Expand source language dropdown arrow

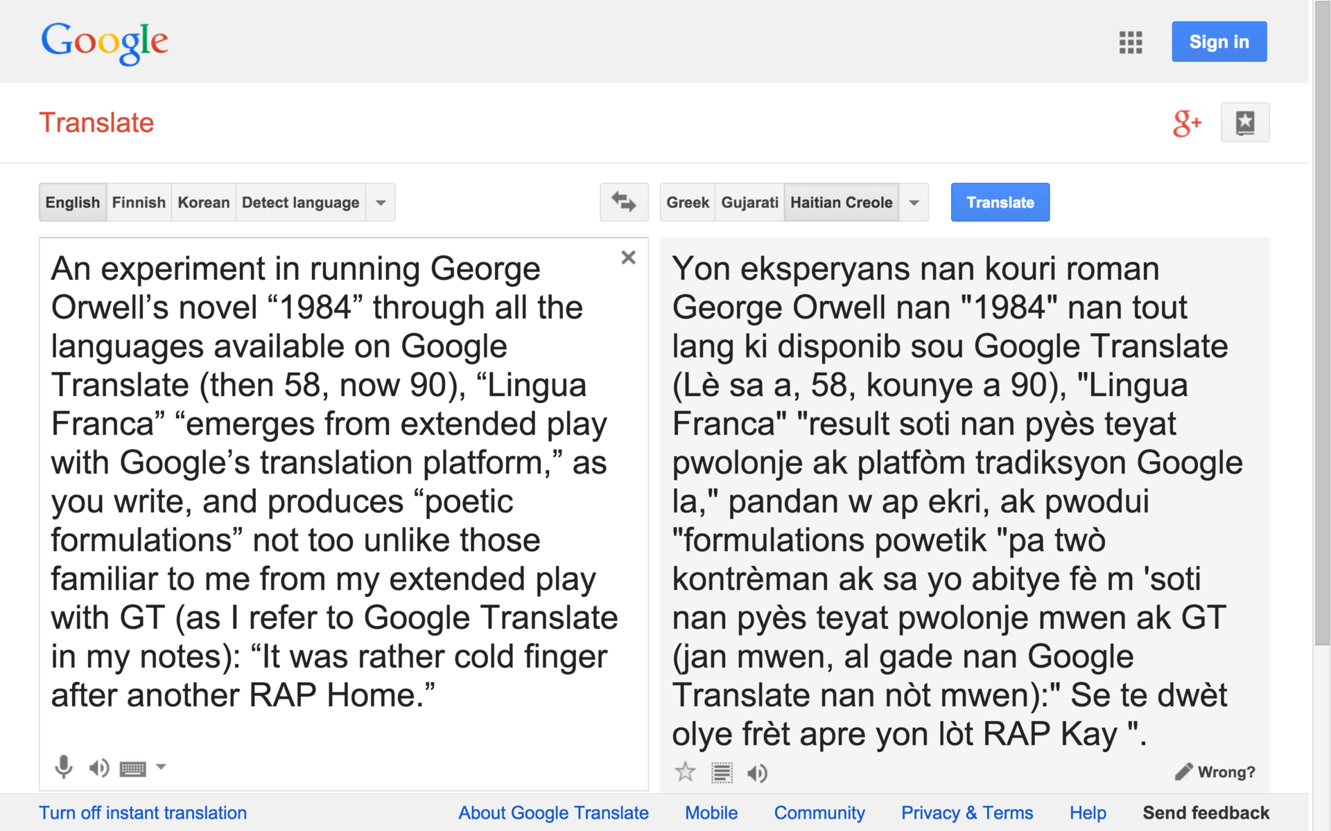coord(381,203)
